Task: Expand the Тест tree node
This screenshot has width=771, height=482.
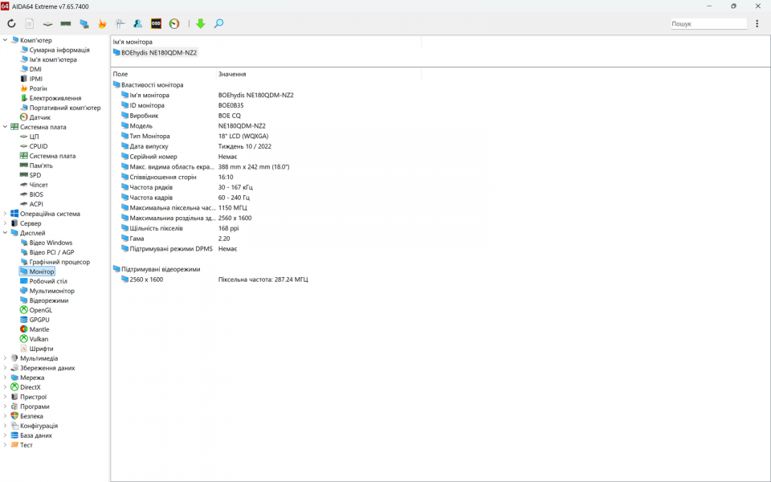Action: pyautogui.click(x=6, y=444)
